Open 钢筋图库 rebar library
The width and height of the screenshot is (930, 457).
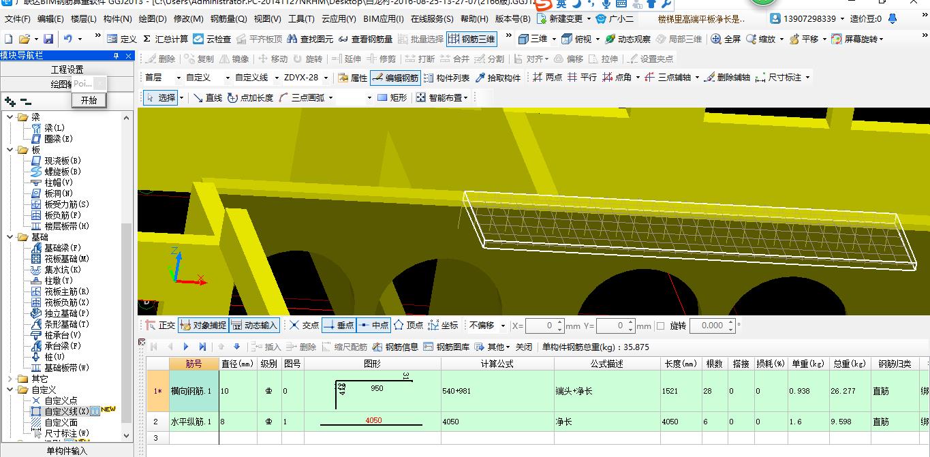(446, 347)
